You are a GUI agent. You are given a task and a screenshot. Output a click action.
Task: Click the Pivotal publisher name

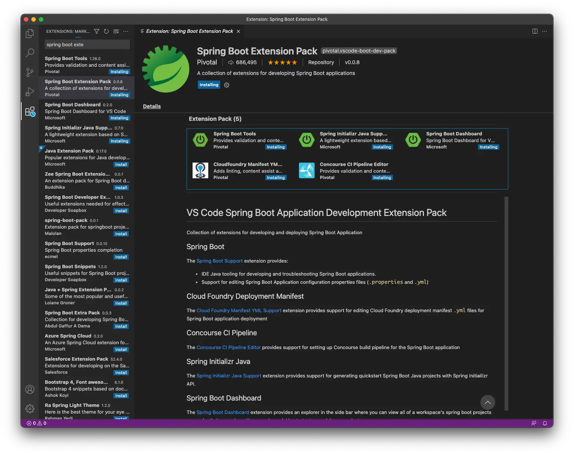pos(207,62)
